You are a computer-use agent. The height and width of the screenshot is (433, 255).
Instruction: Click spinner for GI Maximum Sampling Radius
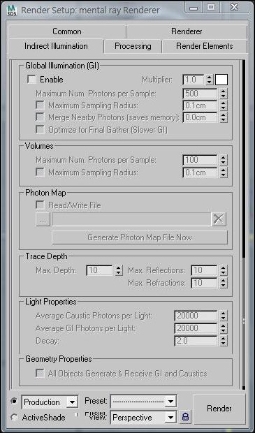[224, 105]
